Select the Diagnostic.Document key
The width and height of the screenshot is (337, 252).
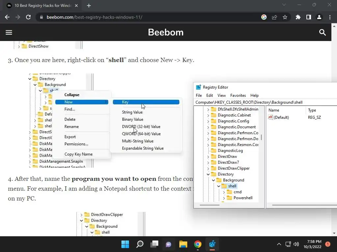[x=234, y=127]
